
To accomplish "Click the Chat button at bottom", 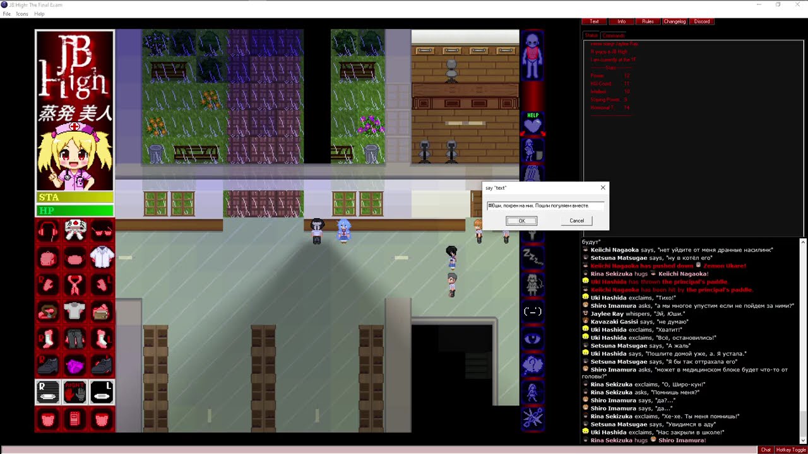I will pyautogui.click(x=766, y=450).
